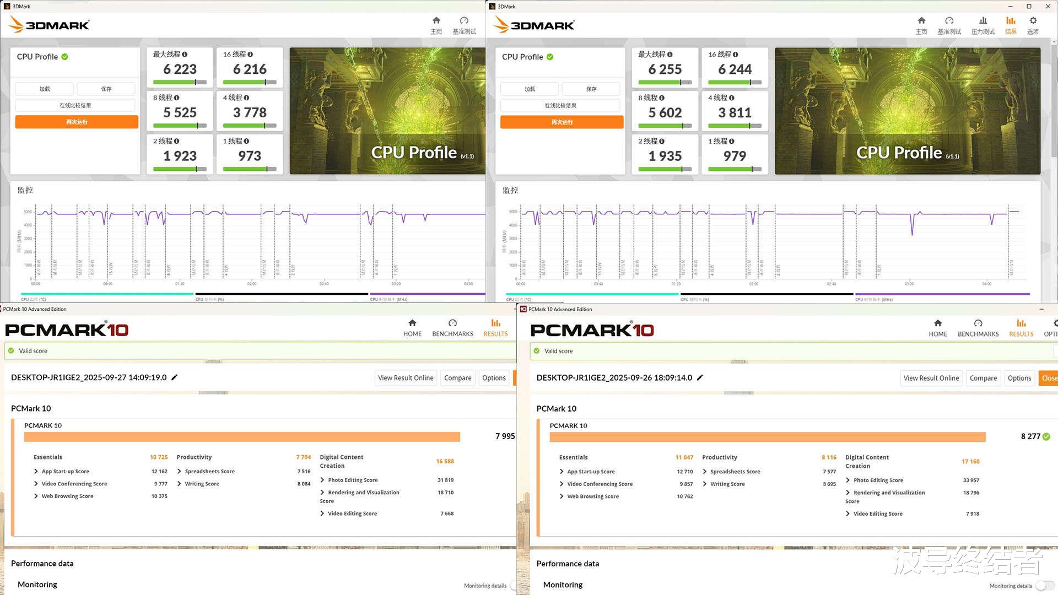Click edit pencil beside 2025-09-27 result name
1058x595 pixels.
coord(175,377)
